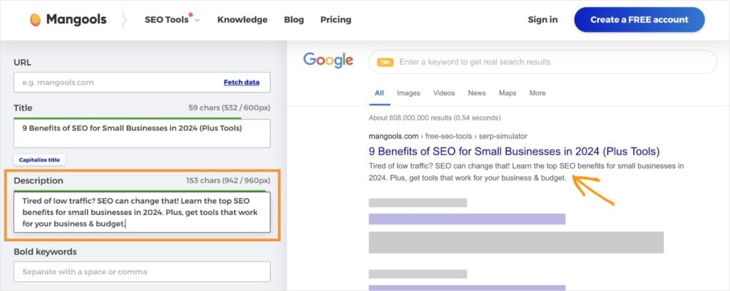Click the Mangools logo
The image size is (730, 291).
point(68,19)
